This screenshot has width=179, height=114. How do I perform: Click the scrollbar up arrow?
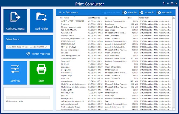174,17
